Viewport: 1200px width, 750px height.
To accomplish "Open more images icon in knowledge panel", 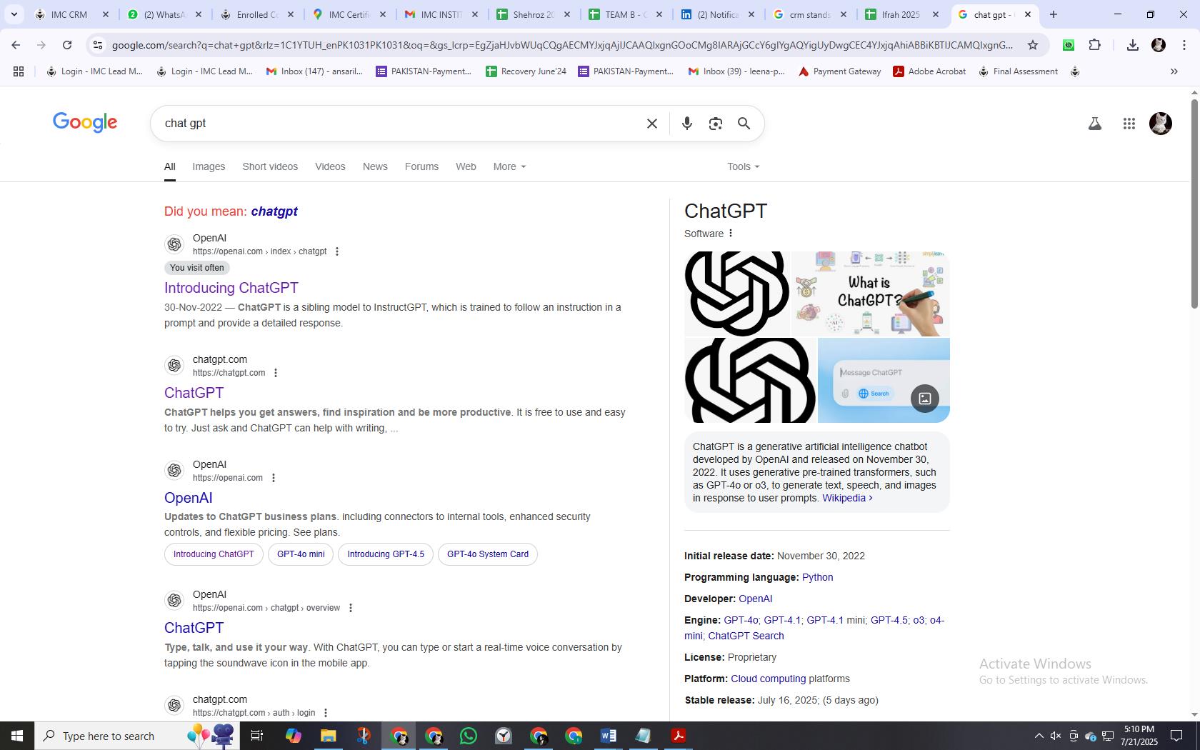I will click(924, 399).
